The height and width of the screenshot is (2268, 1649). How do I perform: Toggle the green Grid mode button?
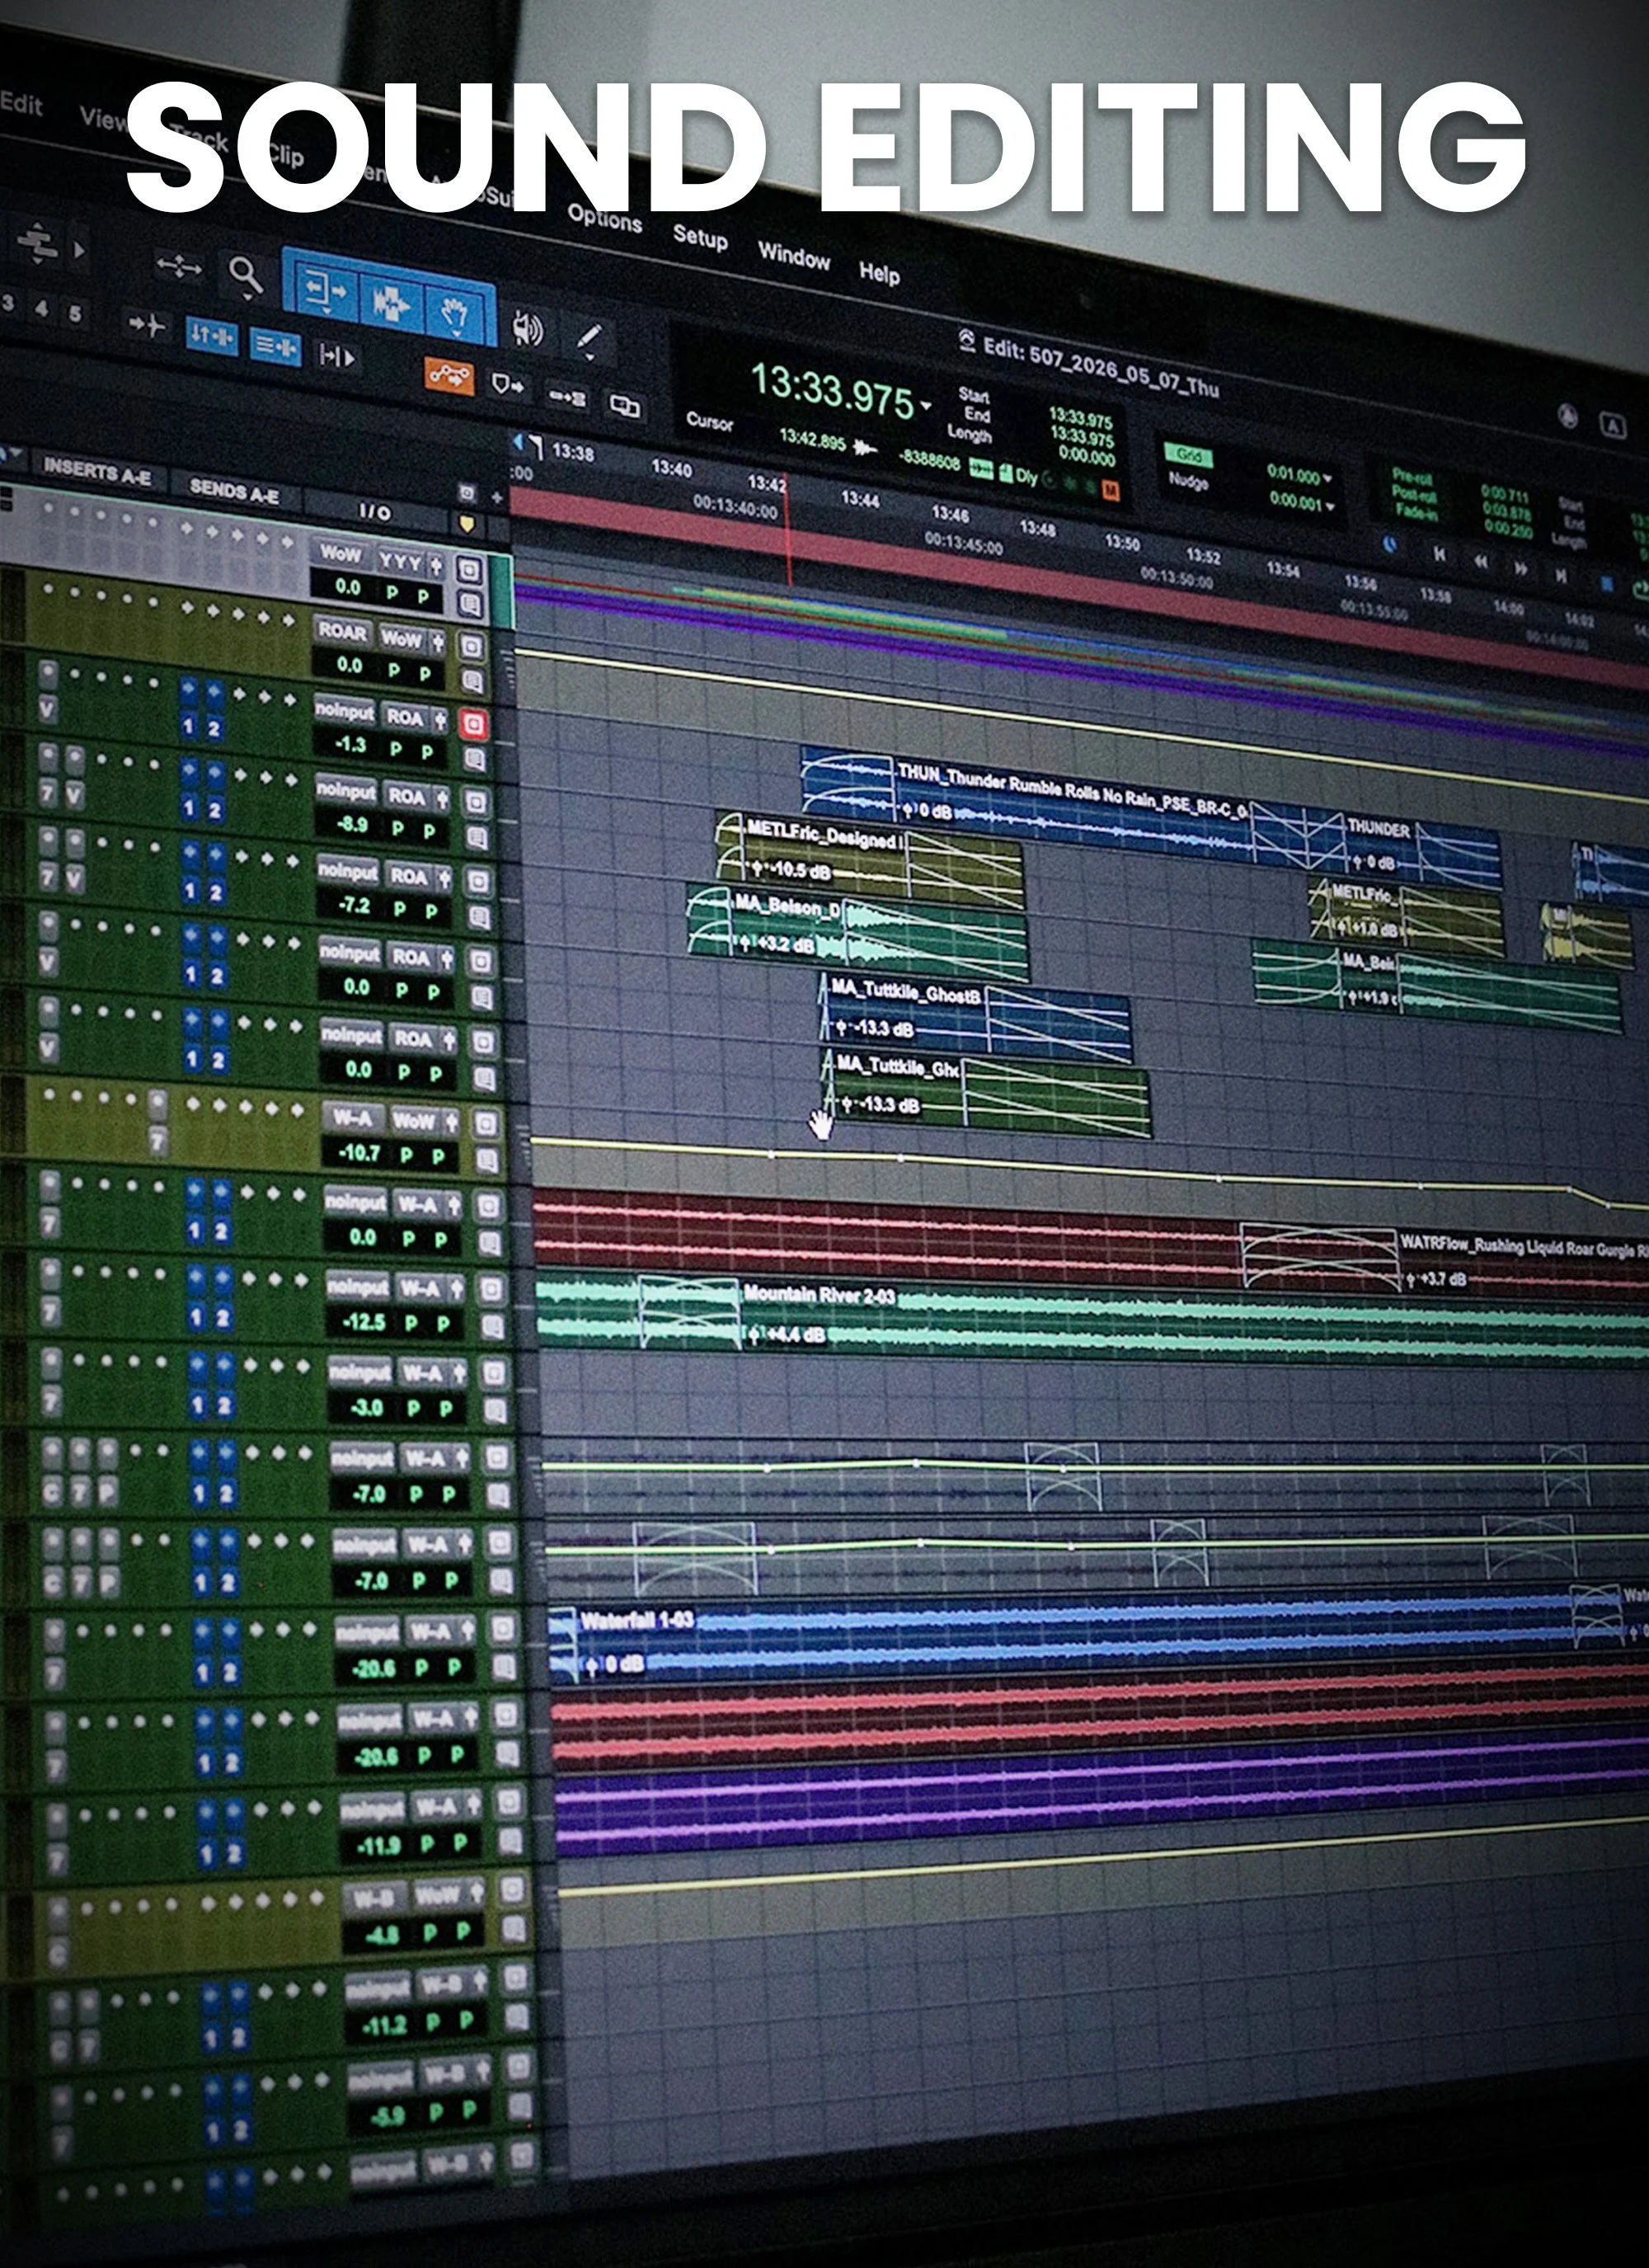(x=1188, y=455)
